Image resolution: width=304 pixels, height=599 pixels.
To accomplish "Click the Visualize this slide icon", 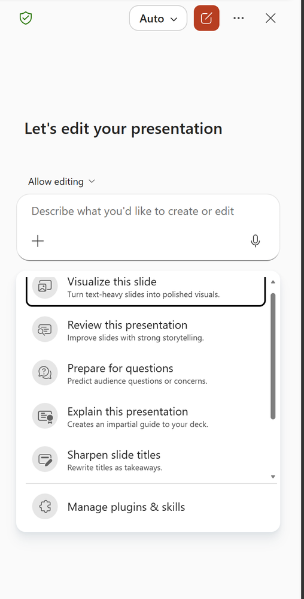I will click(x=45, y=286).
